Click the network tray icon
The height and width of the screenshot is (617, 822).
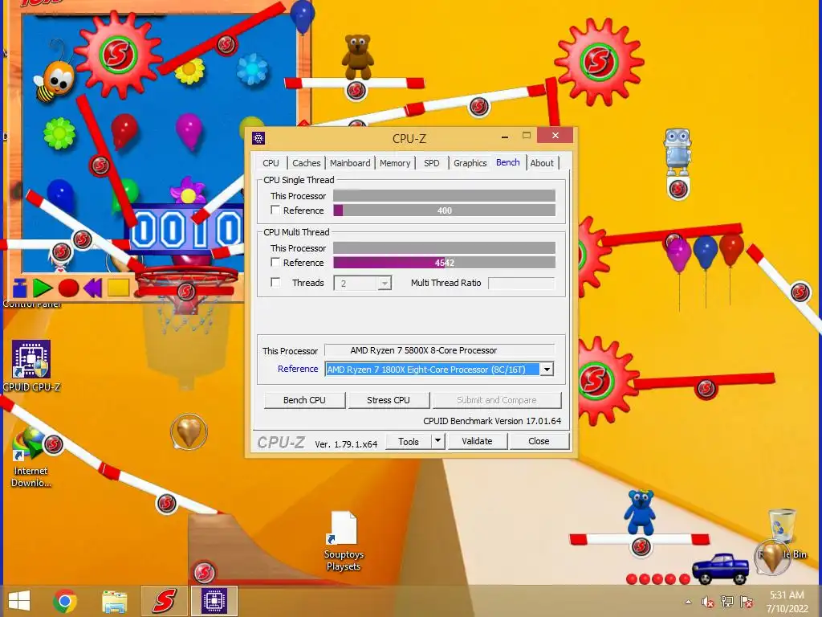[x=727, y=602]
